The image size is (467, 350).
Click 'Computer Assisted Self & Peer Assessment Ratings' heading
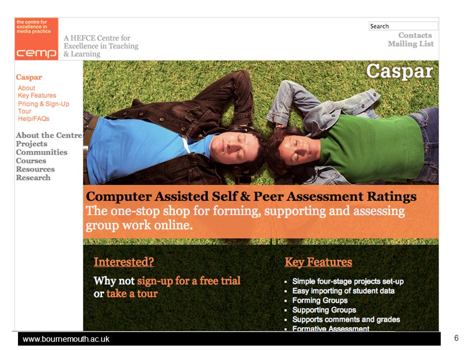pyautogui.click(x=251, y=197)
